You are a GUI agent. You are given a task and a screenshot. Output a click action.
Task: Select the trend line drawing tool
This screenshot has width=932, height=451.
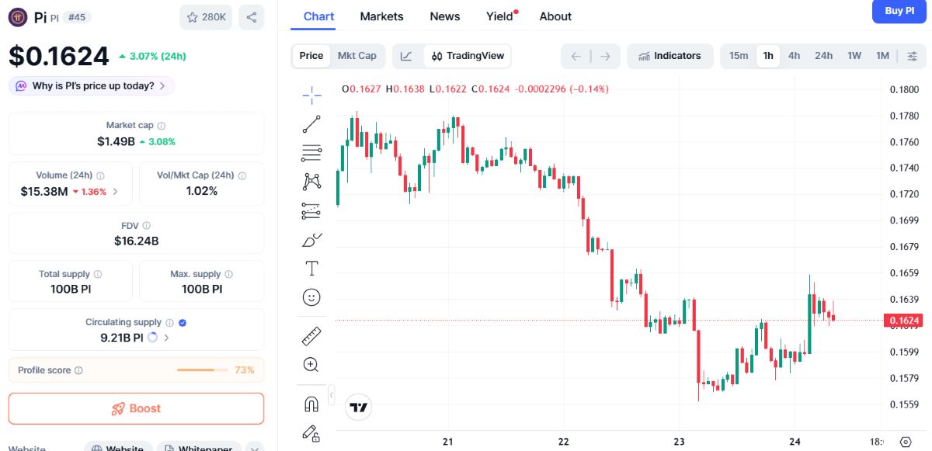(x=311, y=123)
